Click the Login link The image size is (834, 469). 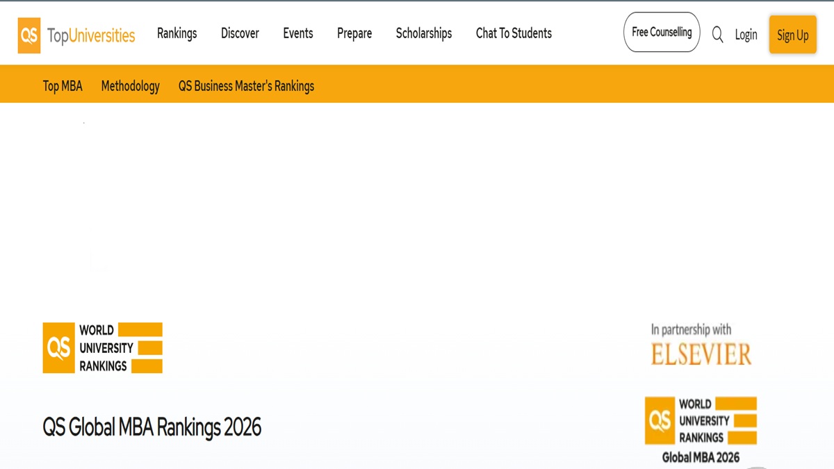746,34
